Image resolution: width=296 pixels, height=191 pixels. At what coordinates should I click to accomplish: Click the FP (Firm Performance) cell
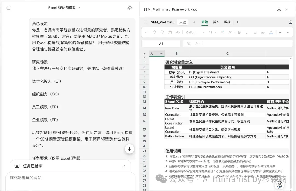[227, 87]
